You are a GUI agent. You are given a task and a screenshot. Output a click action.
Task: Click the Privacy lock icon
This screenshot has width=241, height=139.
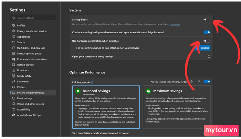click(x=13, y=31)
